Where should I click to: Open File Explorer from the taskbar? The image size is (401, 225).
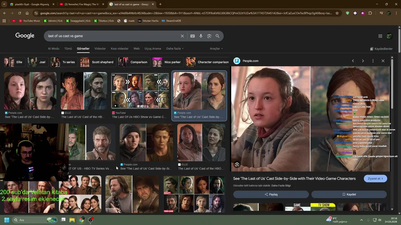(72, 220)
